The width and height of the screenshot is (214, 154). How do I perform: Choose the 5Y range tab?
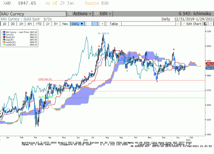(x=56, y=24)
